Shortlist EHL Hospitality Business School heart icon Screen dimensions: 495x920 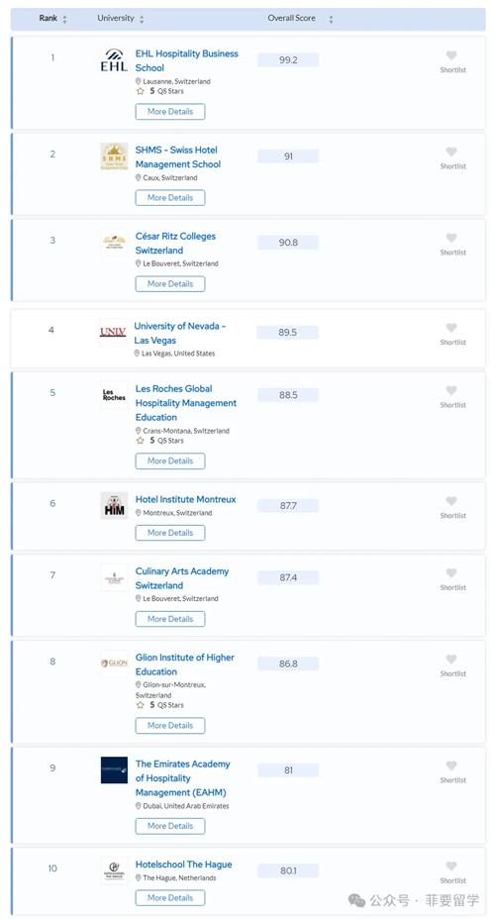451,55
